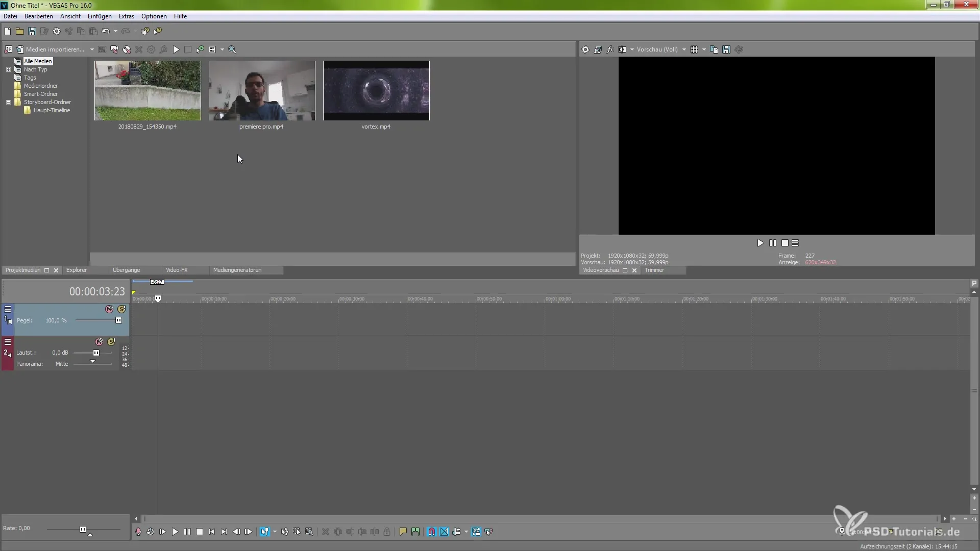Click the record microphone button

[138, 532]
